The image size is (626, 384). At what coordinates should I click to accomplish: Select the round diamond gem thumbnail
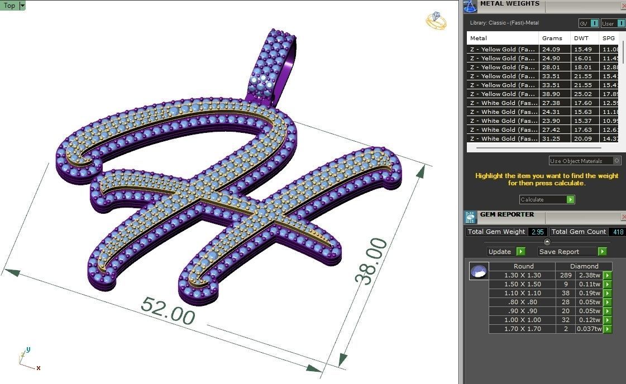click(479, 271)
